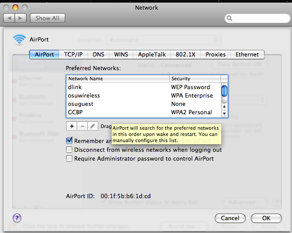Sort by Network Name column header
This screenshot has width=292, height=233.
point(118,79)
